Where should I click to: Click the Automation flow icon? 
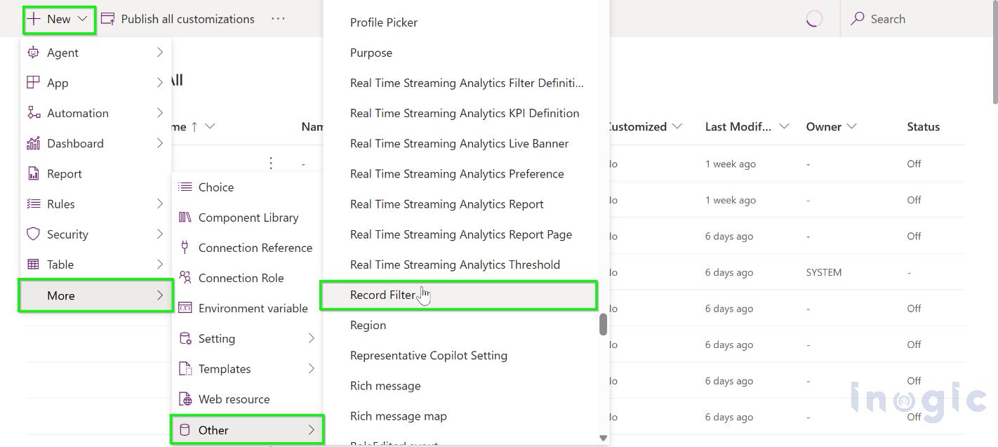coord(33,113)
